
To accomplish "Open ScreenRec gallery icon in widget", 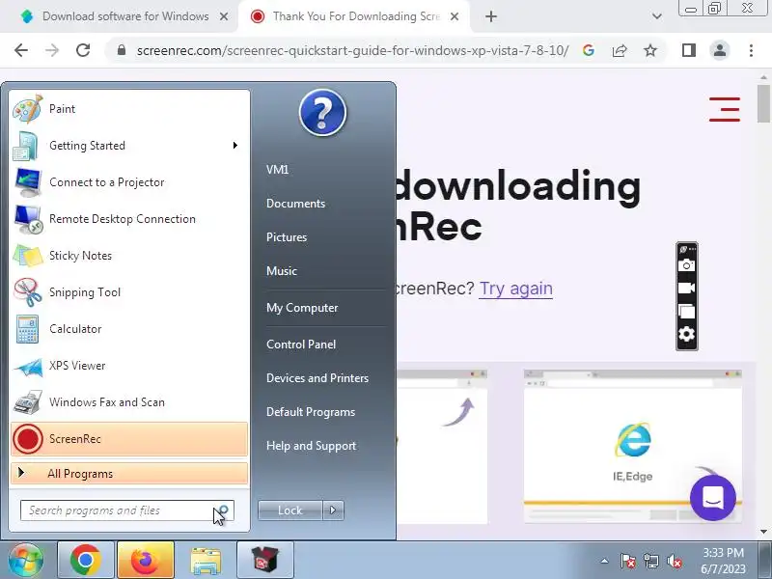I will coord(686,311).
